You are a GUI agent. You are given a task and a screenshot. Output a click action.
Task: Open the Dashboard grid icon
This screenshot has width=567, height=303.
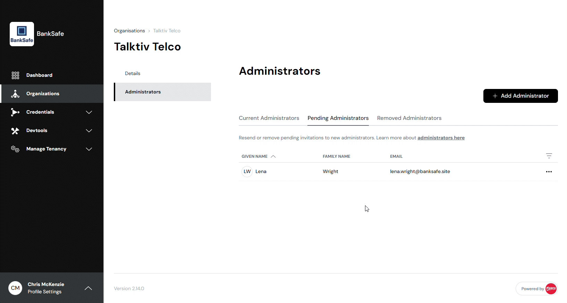15,75
